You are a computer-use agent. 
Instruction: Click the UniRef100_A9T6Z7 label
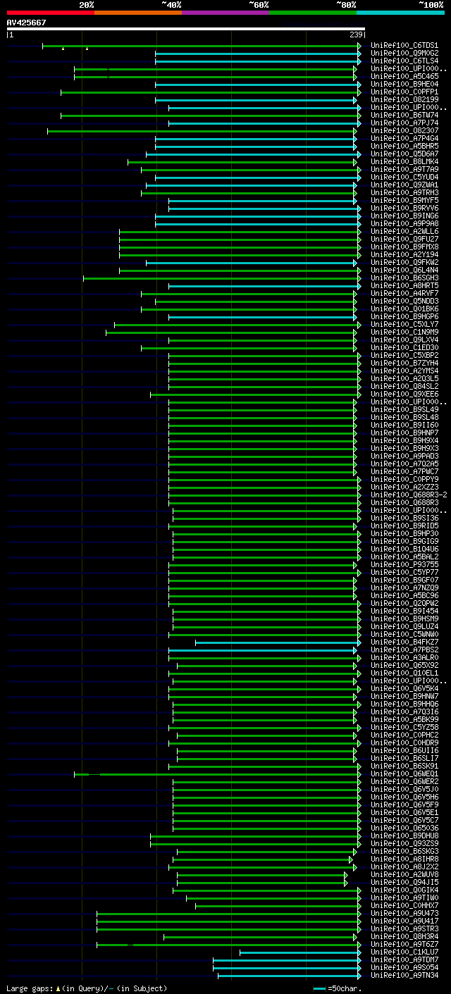(404, 944)
